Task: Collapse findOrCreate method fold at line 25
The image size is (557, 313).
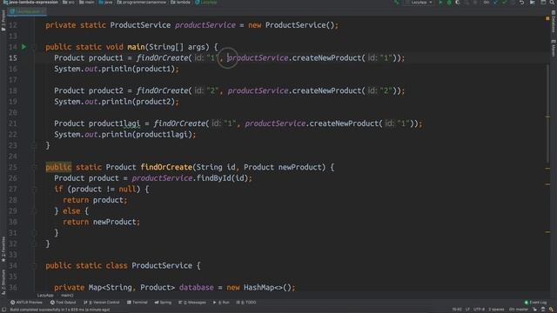Action: point(34,167)
